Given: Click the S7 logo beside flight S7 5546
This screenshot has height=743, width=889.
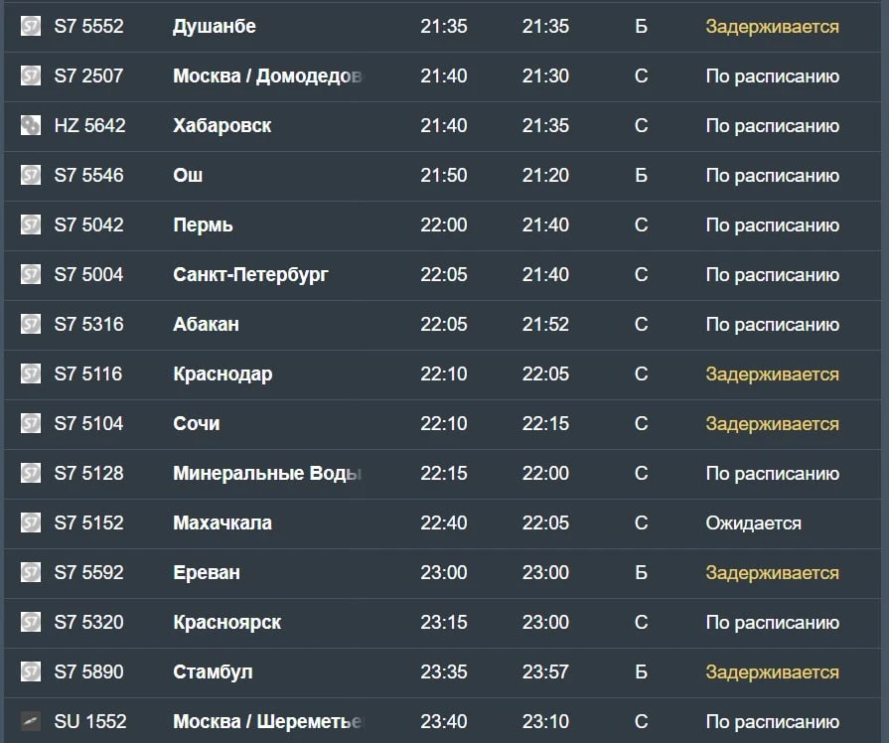Looking at the screenshot, I should click(31, 175).
